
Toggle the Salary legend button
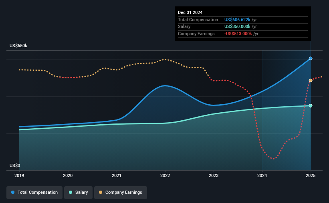point(78,192)
